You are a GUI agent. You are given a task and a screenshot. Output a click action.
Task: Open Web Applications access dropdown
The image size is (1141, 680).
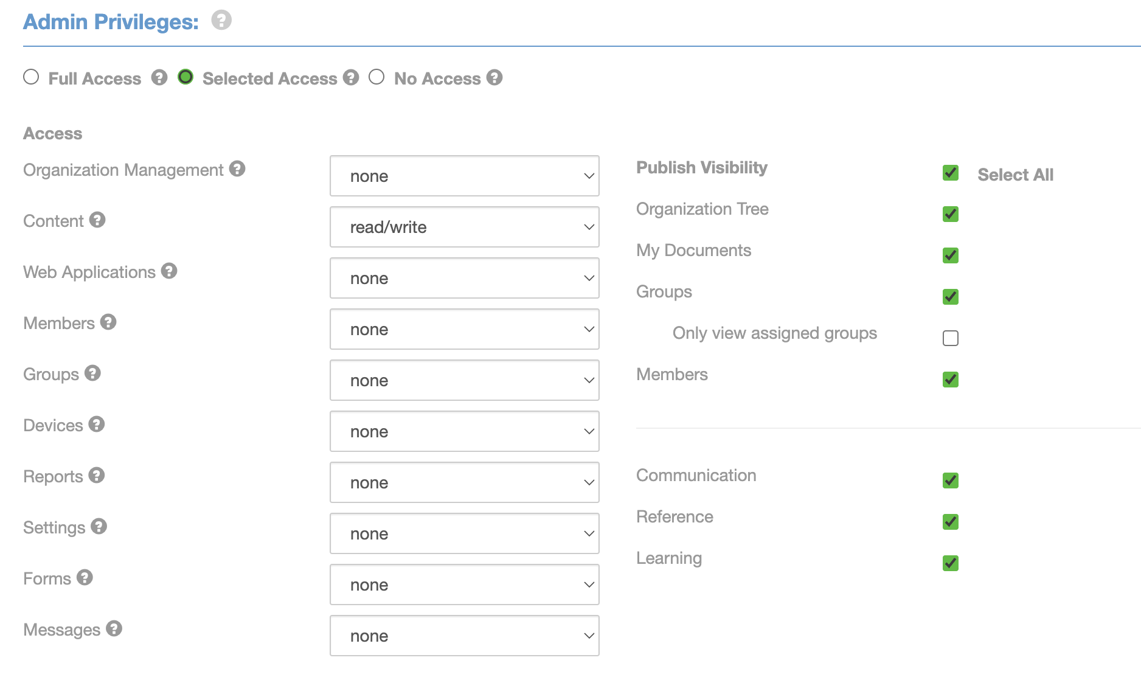point(465,278)
